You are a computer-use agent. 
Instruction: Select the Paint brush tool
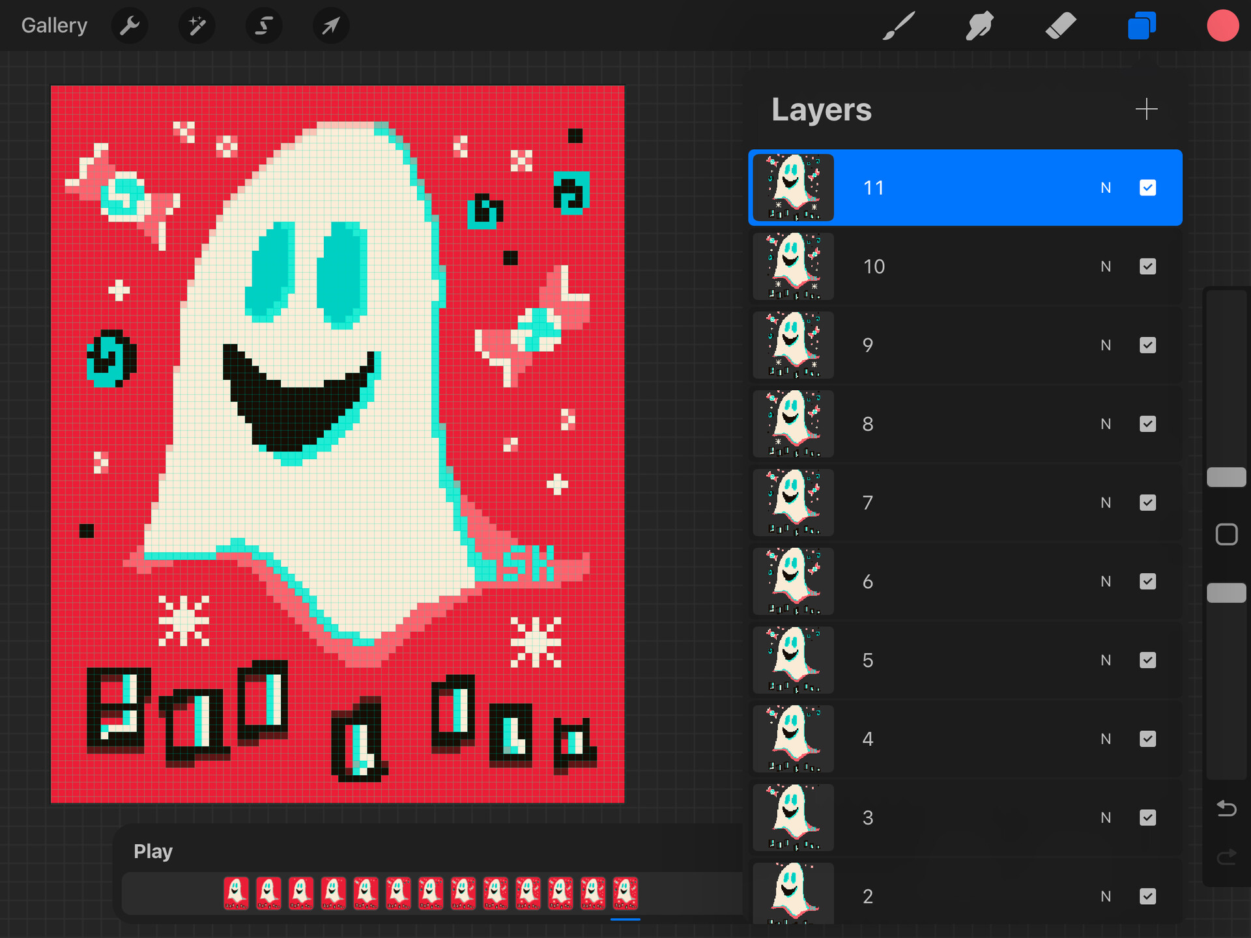tap(899, 25)
